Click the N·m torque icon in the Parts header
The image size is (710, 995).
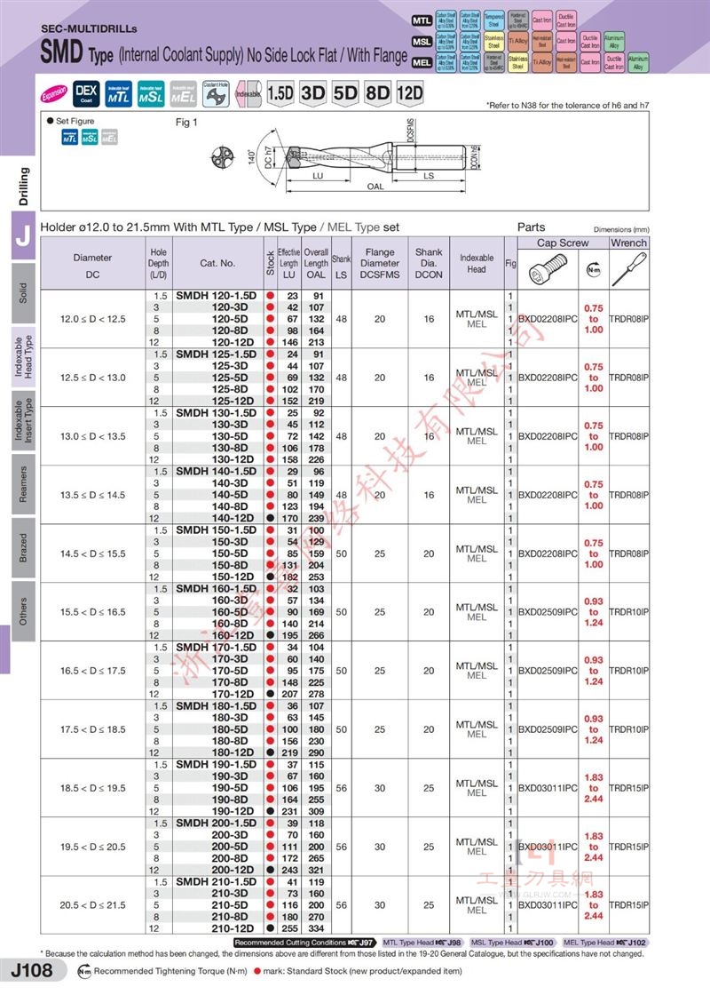(x=594, y=270)
